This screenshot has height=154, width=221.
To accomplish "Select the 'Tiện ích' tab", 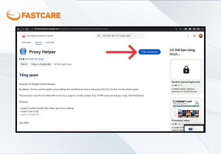I will [38, 43].
